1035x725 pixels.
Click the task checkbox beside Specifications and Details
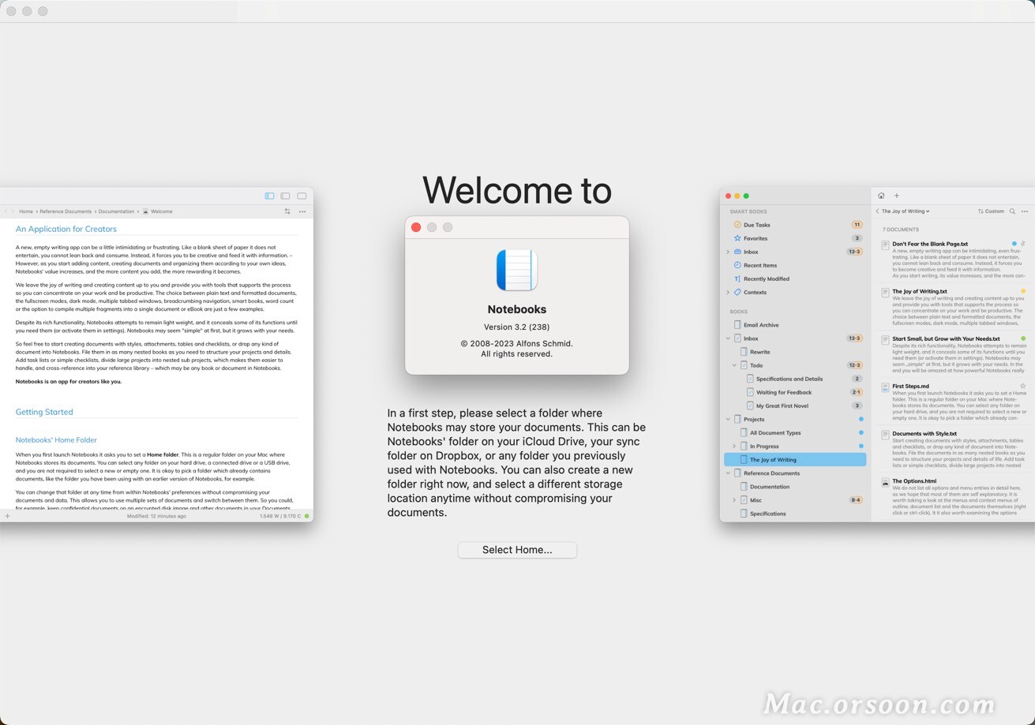(750, 379)
